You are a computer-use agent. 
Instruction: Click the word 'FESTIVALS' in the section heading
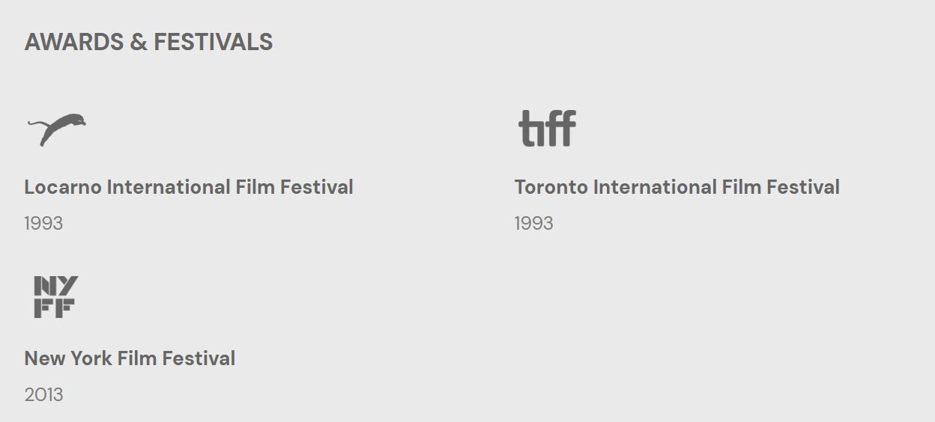tap(213, 42)
